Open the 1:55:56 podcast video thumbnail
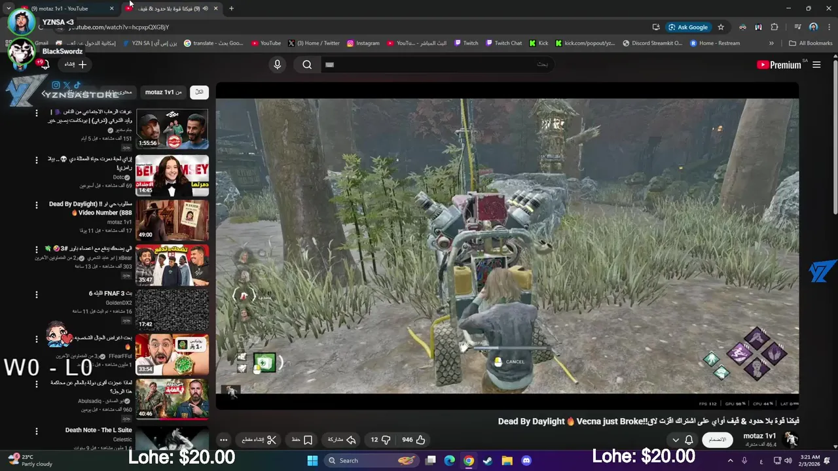 [x=172, y=129]
